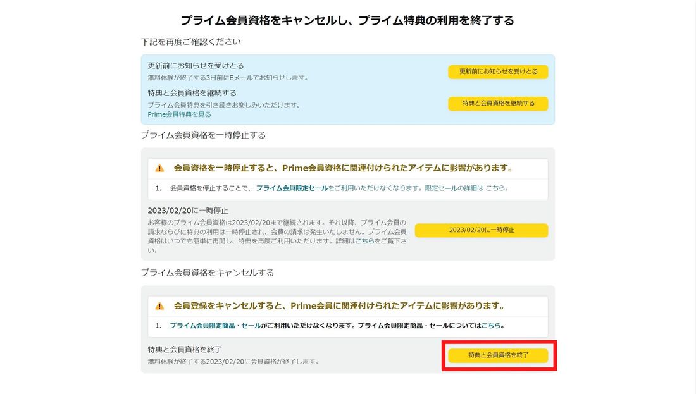
Task: Click the heading 特典と会員資格を継続する on the left
Action: coord(192,93)
